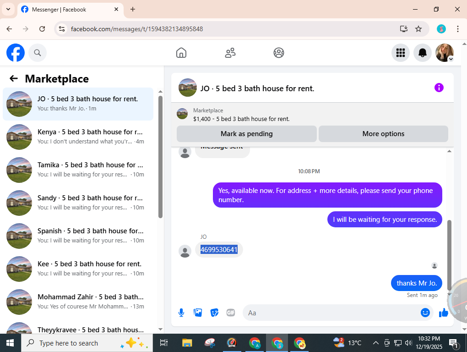Image resolution: width=467 pixels, height=352 pixels.
Task: Open Theyykravee conversation
Action: 78,328
